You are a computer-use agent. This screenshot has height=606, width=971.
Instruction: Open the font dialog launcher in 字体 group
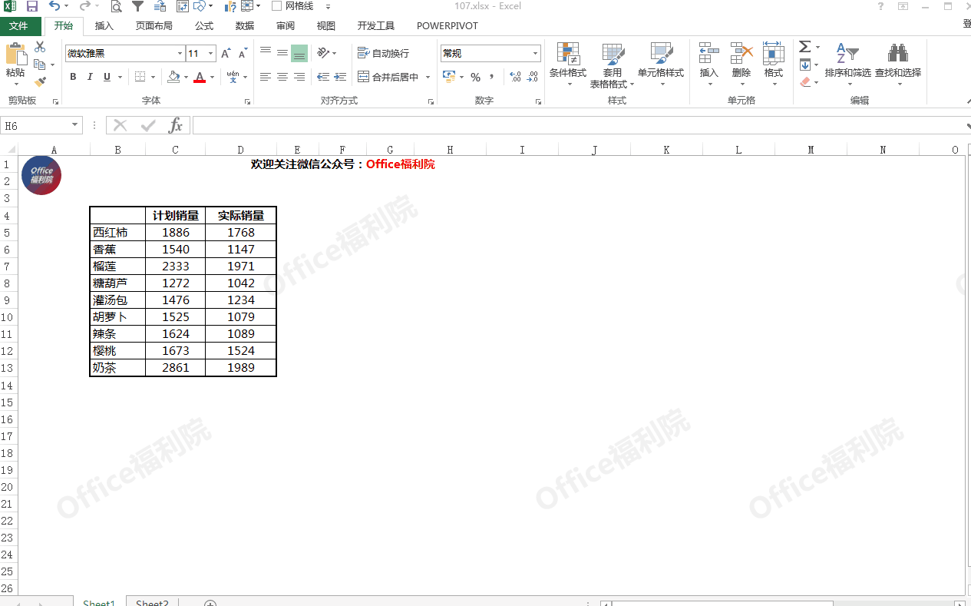click(247, 101)
